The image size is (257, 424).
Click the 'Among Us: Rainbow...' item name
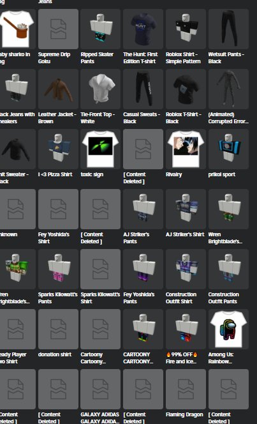pos(221,358)
